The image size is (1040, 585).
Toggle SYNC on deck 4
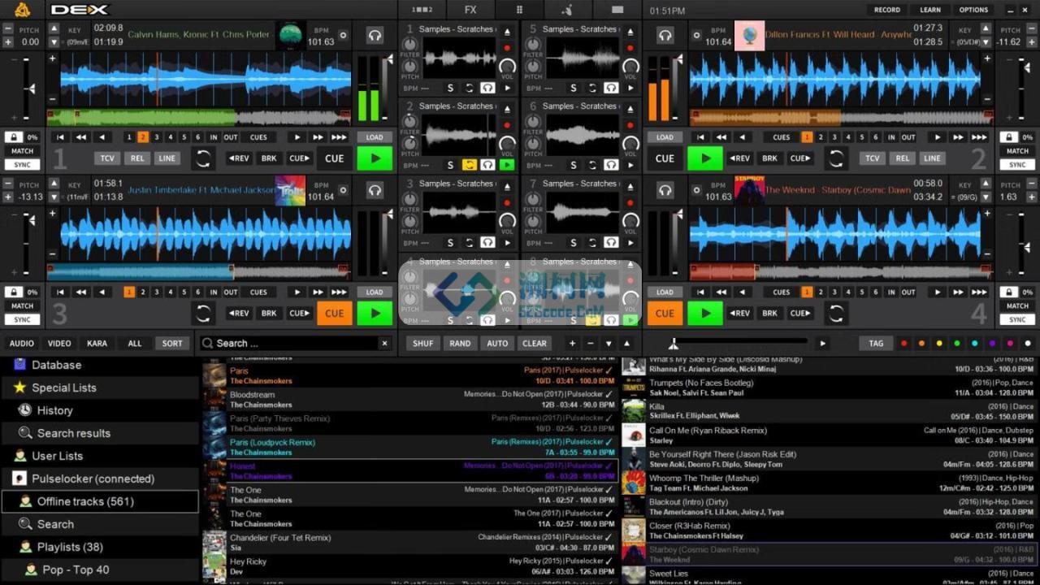point(1017,319)
